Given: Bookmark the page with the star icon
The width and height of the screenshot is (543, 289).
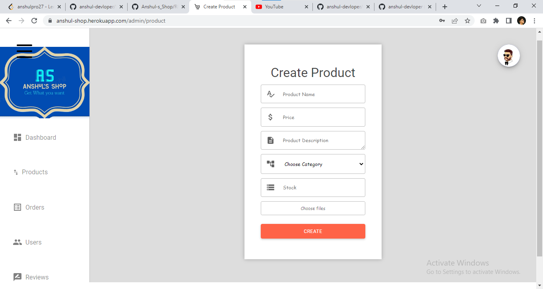Looking at the screenshot, I should tap(467, 20).
